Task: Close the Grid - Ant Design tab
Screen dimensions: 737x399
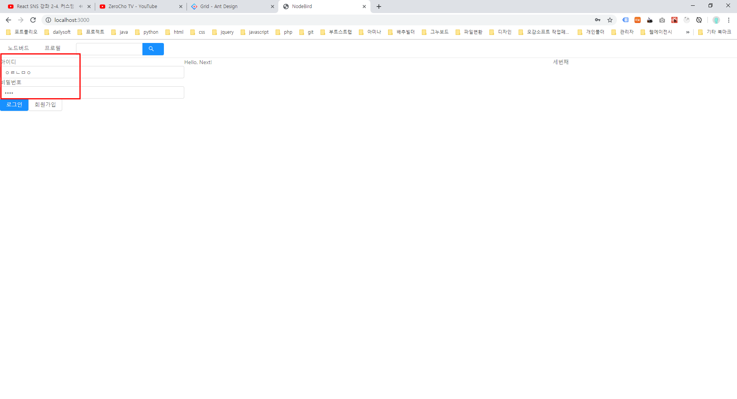Action: pos(273,7)
